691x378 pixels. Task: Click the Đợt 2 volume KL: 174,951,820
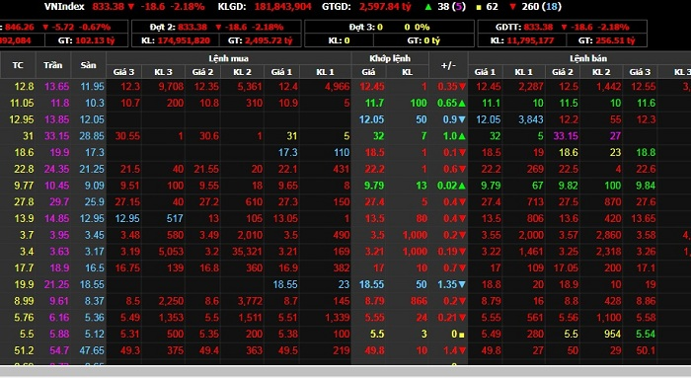[176, 40]
